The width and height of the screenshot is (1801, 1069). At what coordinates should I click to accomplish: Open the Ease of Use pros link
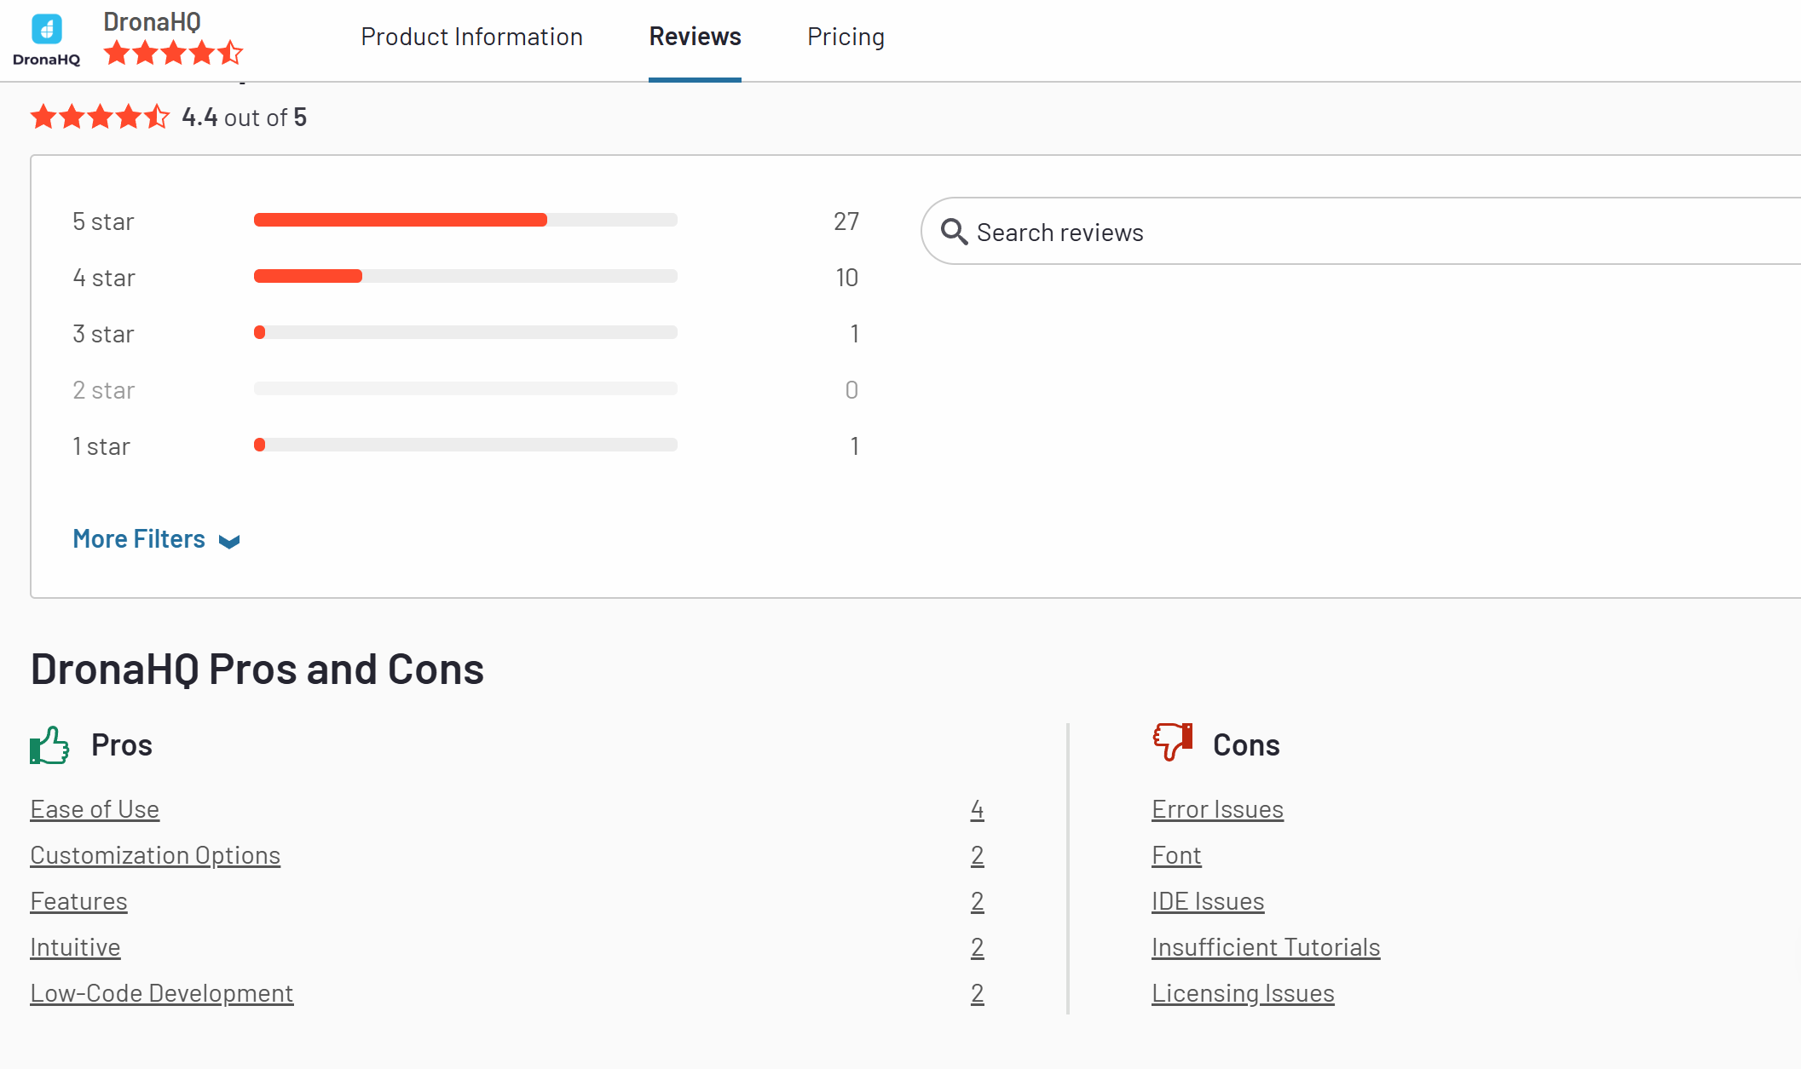[95, 809]
